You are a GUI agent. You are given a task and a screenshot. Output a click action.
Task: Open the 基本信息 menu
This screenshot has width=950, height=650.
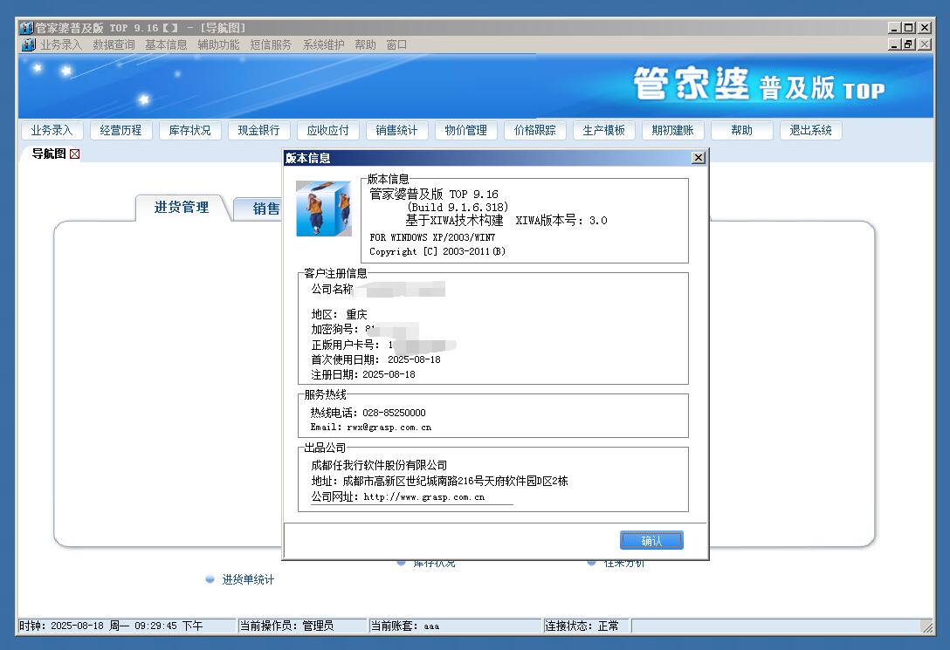tap(165, 44)
